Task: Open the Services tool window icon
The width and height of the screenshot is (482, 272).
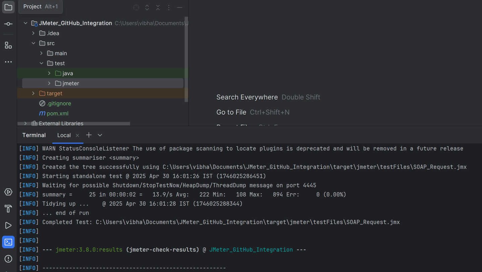Action: coord(8,192)
